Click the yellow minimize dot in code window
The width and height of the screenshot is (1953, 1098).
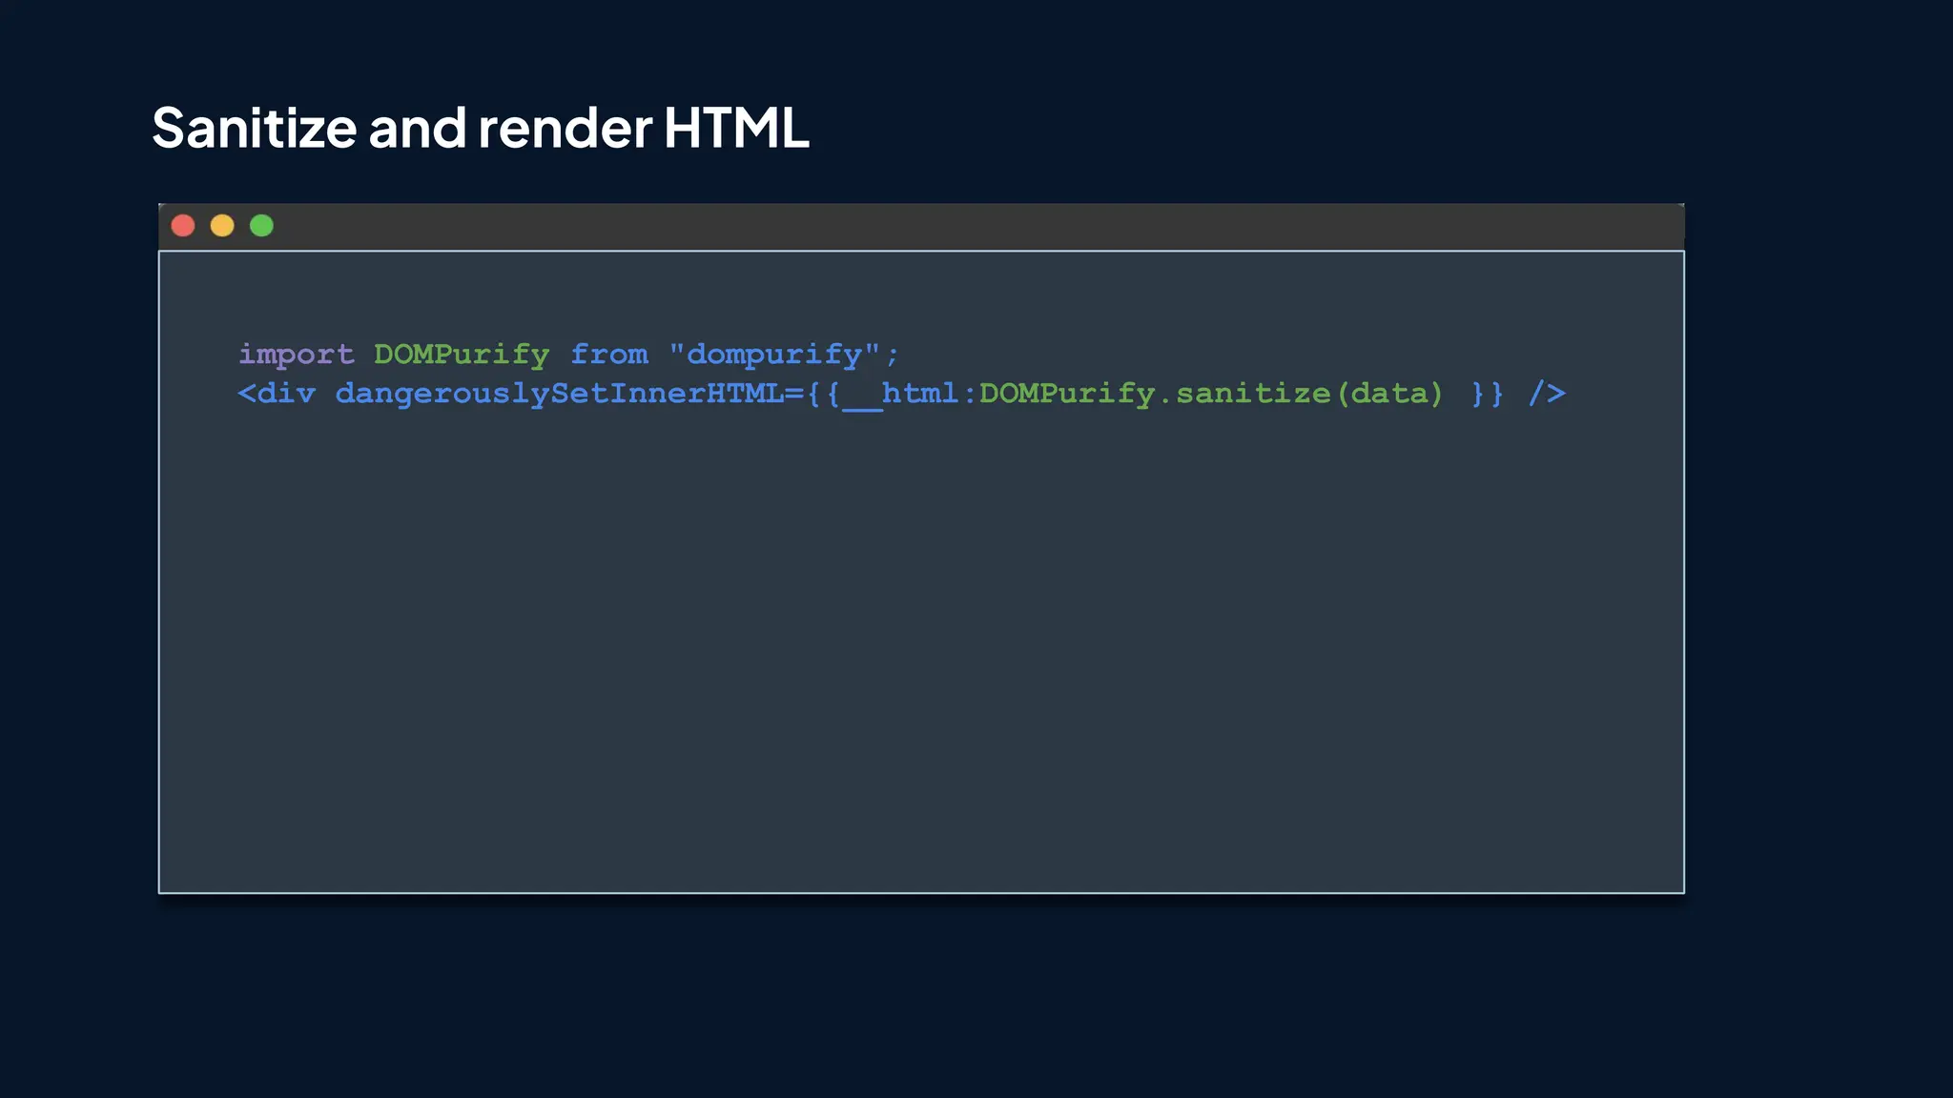point(222,226)
